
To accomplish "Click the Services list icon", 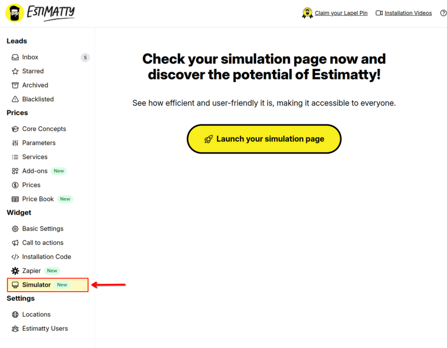I will pyautogui.click(x=15, y=157).
